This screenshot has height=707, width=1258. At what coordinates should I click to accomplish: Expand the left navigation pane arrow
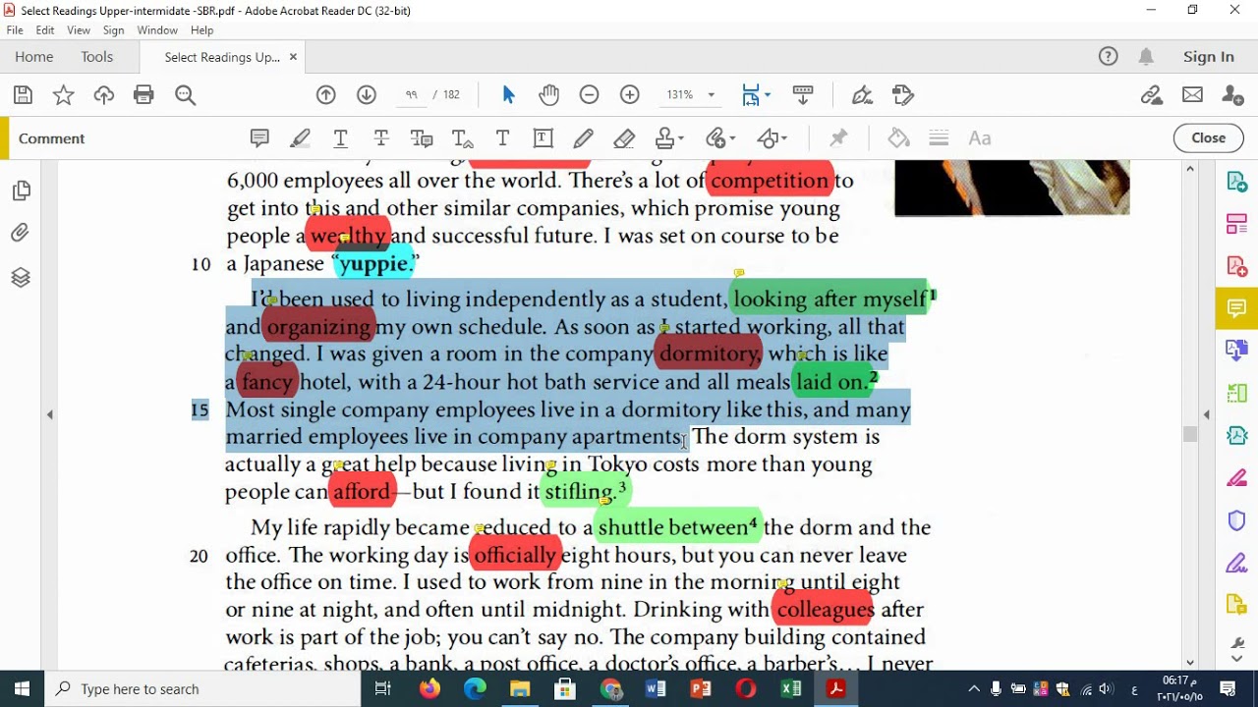[50, 415]
